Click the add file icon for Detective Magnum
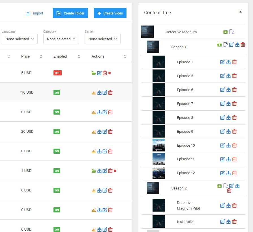The width and height of the screenshot is (253, 232). [231, 32]
